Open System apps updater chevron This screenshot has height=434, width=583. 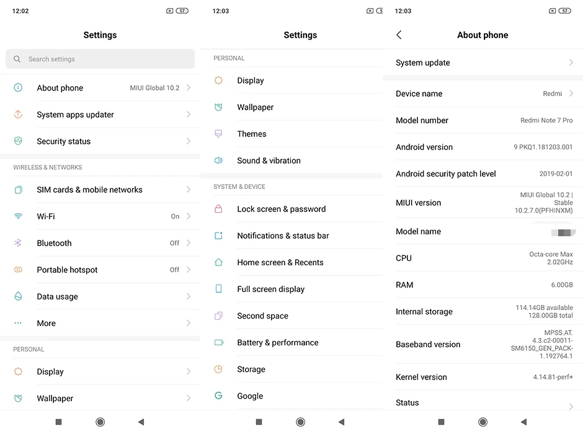[189, 115]
